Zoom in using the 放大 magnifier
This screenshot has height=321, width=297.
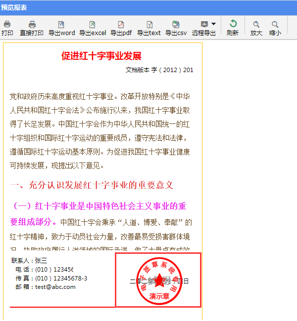tap(256, 24)
